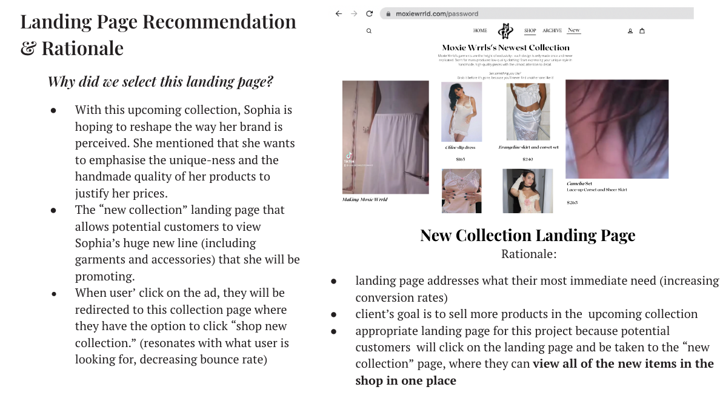
Task: Click the $265 price text
Action: (x=572, y=202)
